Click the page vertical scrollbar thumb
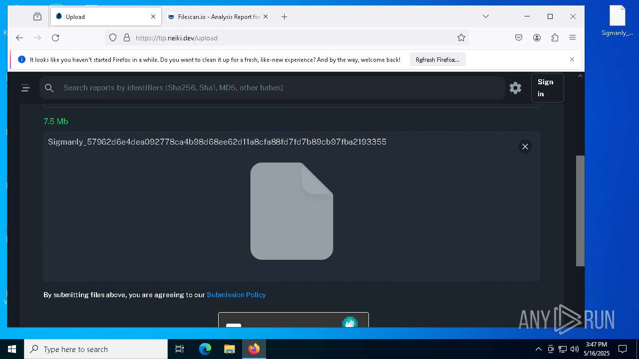Image resolution: width=639 pixels, height=359 pixels. [580, 211]
